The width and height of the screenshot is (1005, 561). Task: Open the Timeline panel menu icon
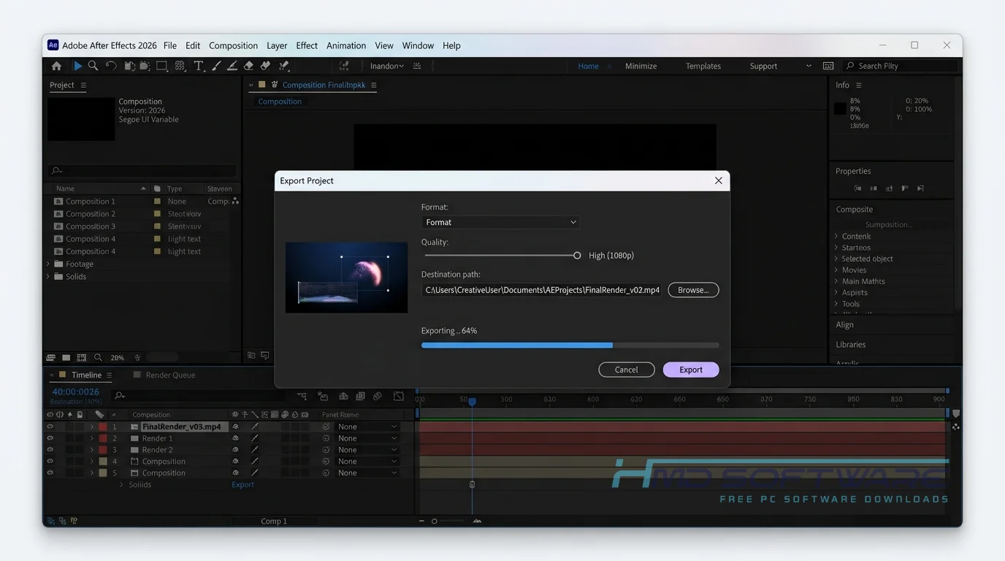point(109,375)
